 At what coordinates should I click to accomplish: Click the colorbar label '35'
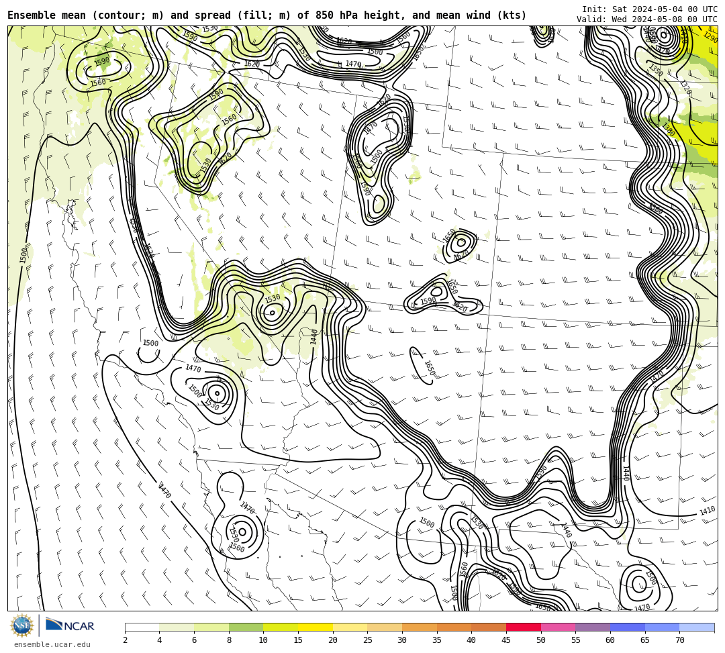click(x=437, y=640)
